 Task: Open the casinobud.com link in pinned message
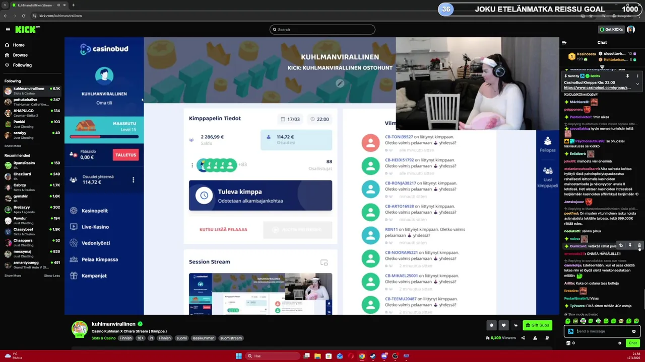[597, 87]
